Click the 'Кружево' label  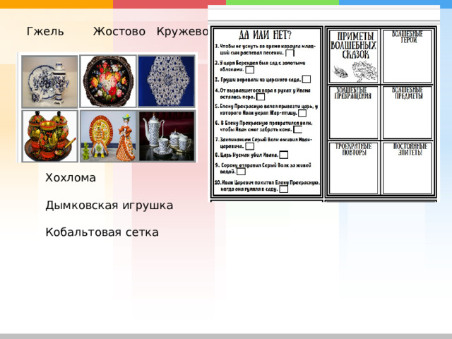(182, 31)
